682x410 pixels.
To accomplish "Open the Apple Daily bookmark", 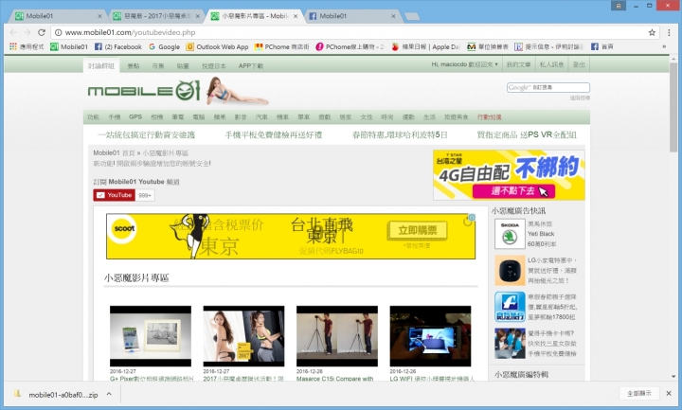I will pyautogui.click(x=425, y=46).
